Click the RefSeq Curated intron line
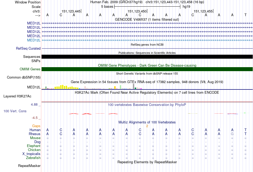Image resolution: width=253 pixels, height=172 pixels. coord(147,48)
